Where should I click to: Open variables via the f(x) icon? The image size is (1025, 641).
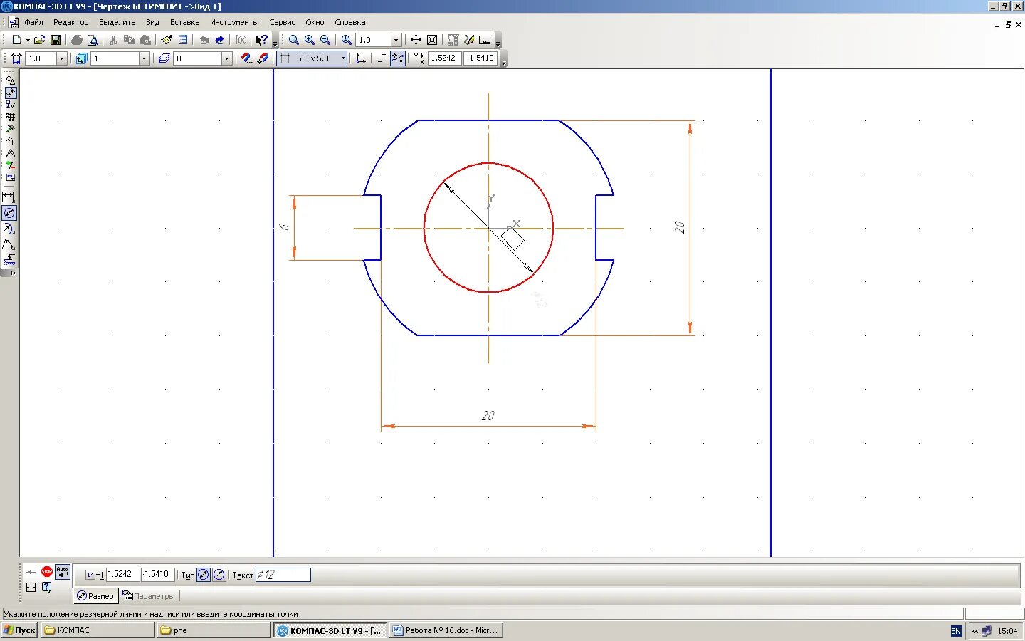click(241, 40)
